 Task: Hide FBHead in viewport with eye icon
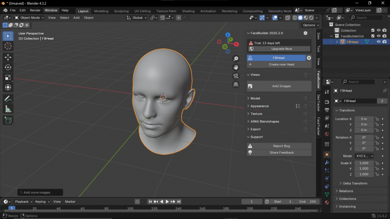click(x=379, y=42)
